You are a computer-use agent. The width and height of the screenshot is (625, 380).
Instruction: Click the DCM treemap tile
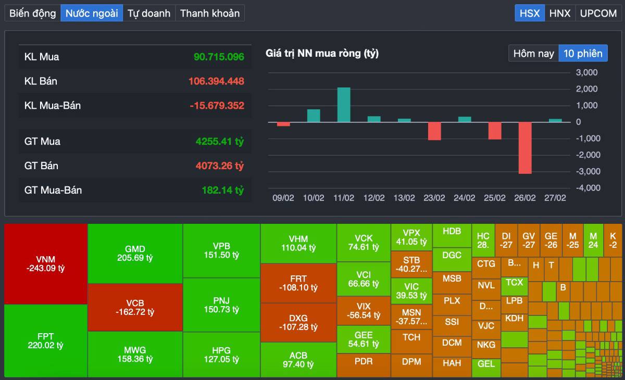pyautogui.click(x=452, y=346)
